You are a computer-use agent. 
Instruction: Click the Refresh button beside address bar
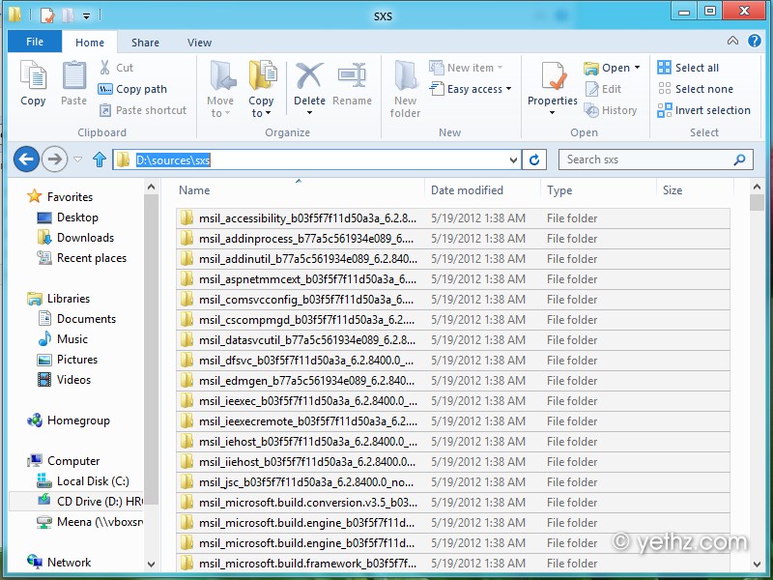click(534, 159)
